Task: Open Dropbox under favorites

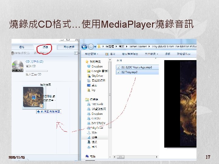Action: tap(97, 66)
